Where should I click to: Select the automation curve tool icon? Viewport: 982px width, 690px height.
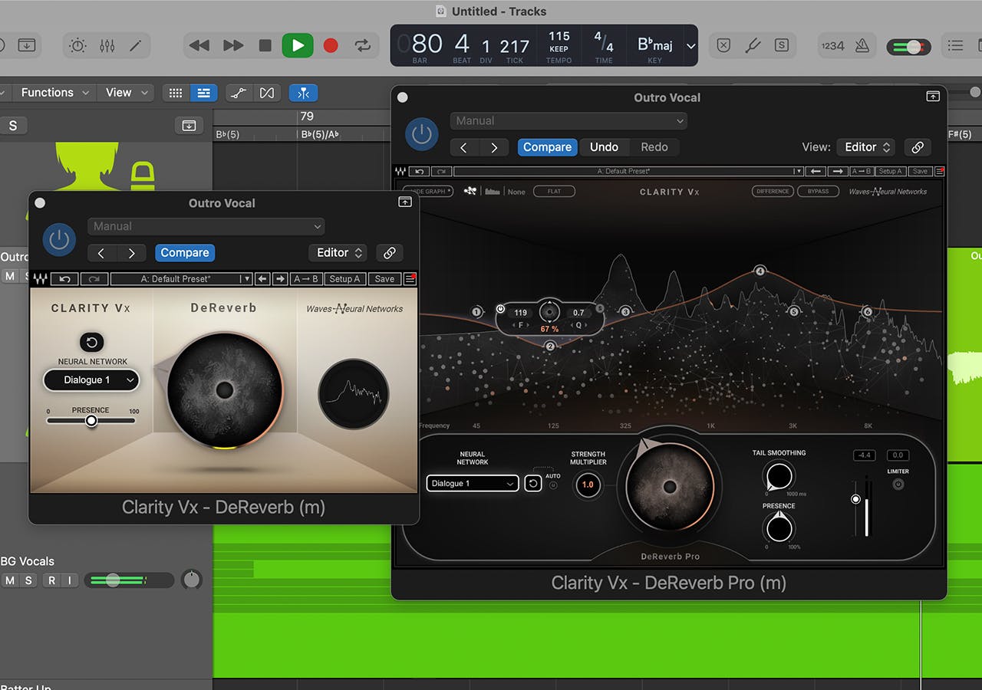tap(239, 93)
